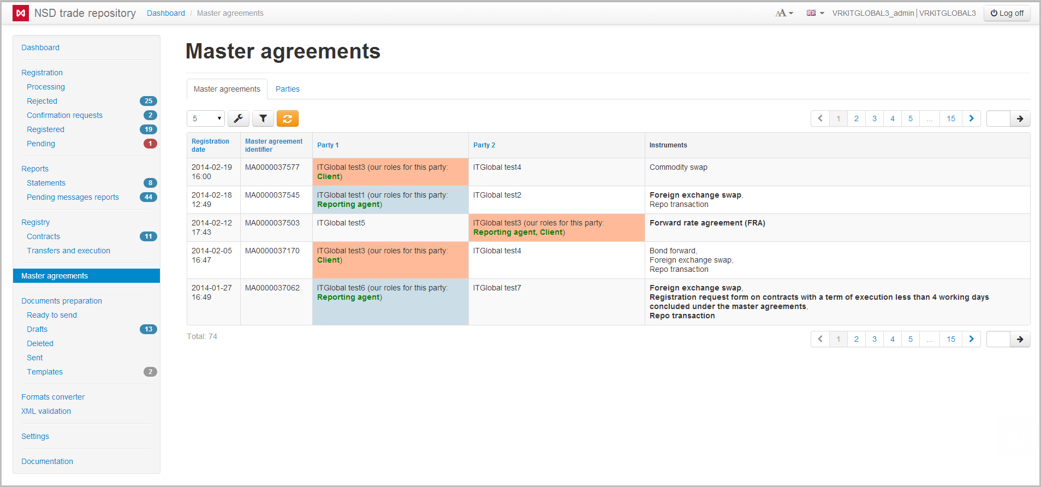Viewport: 1041px width, 487px height.
Task: Type in the top page number field
Action: pos(998,118)
